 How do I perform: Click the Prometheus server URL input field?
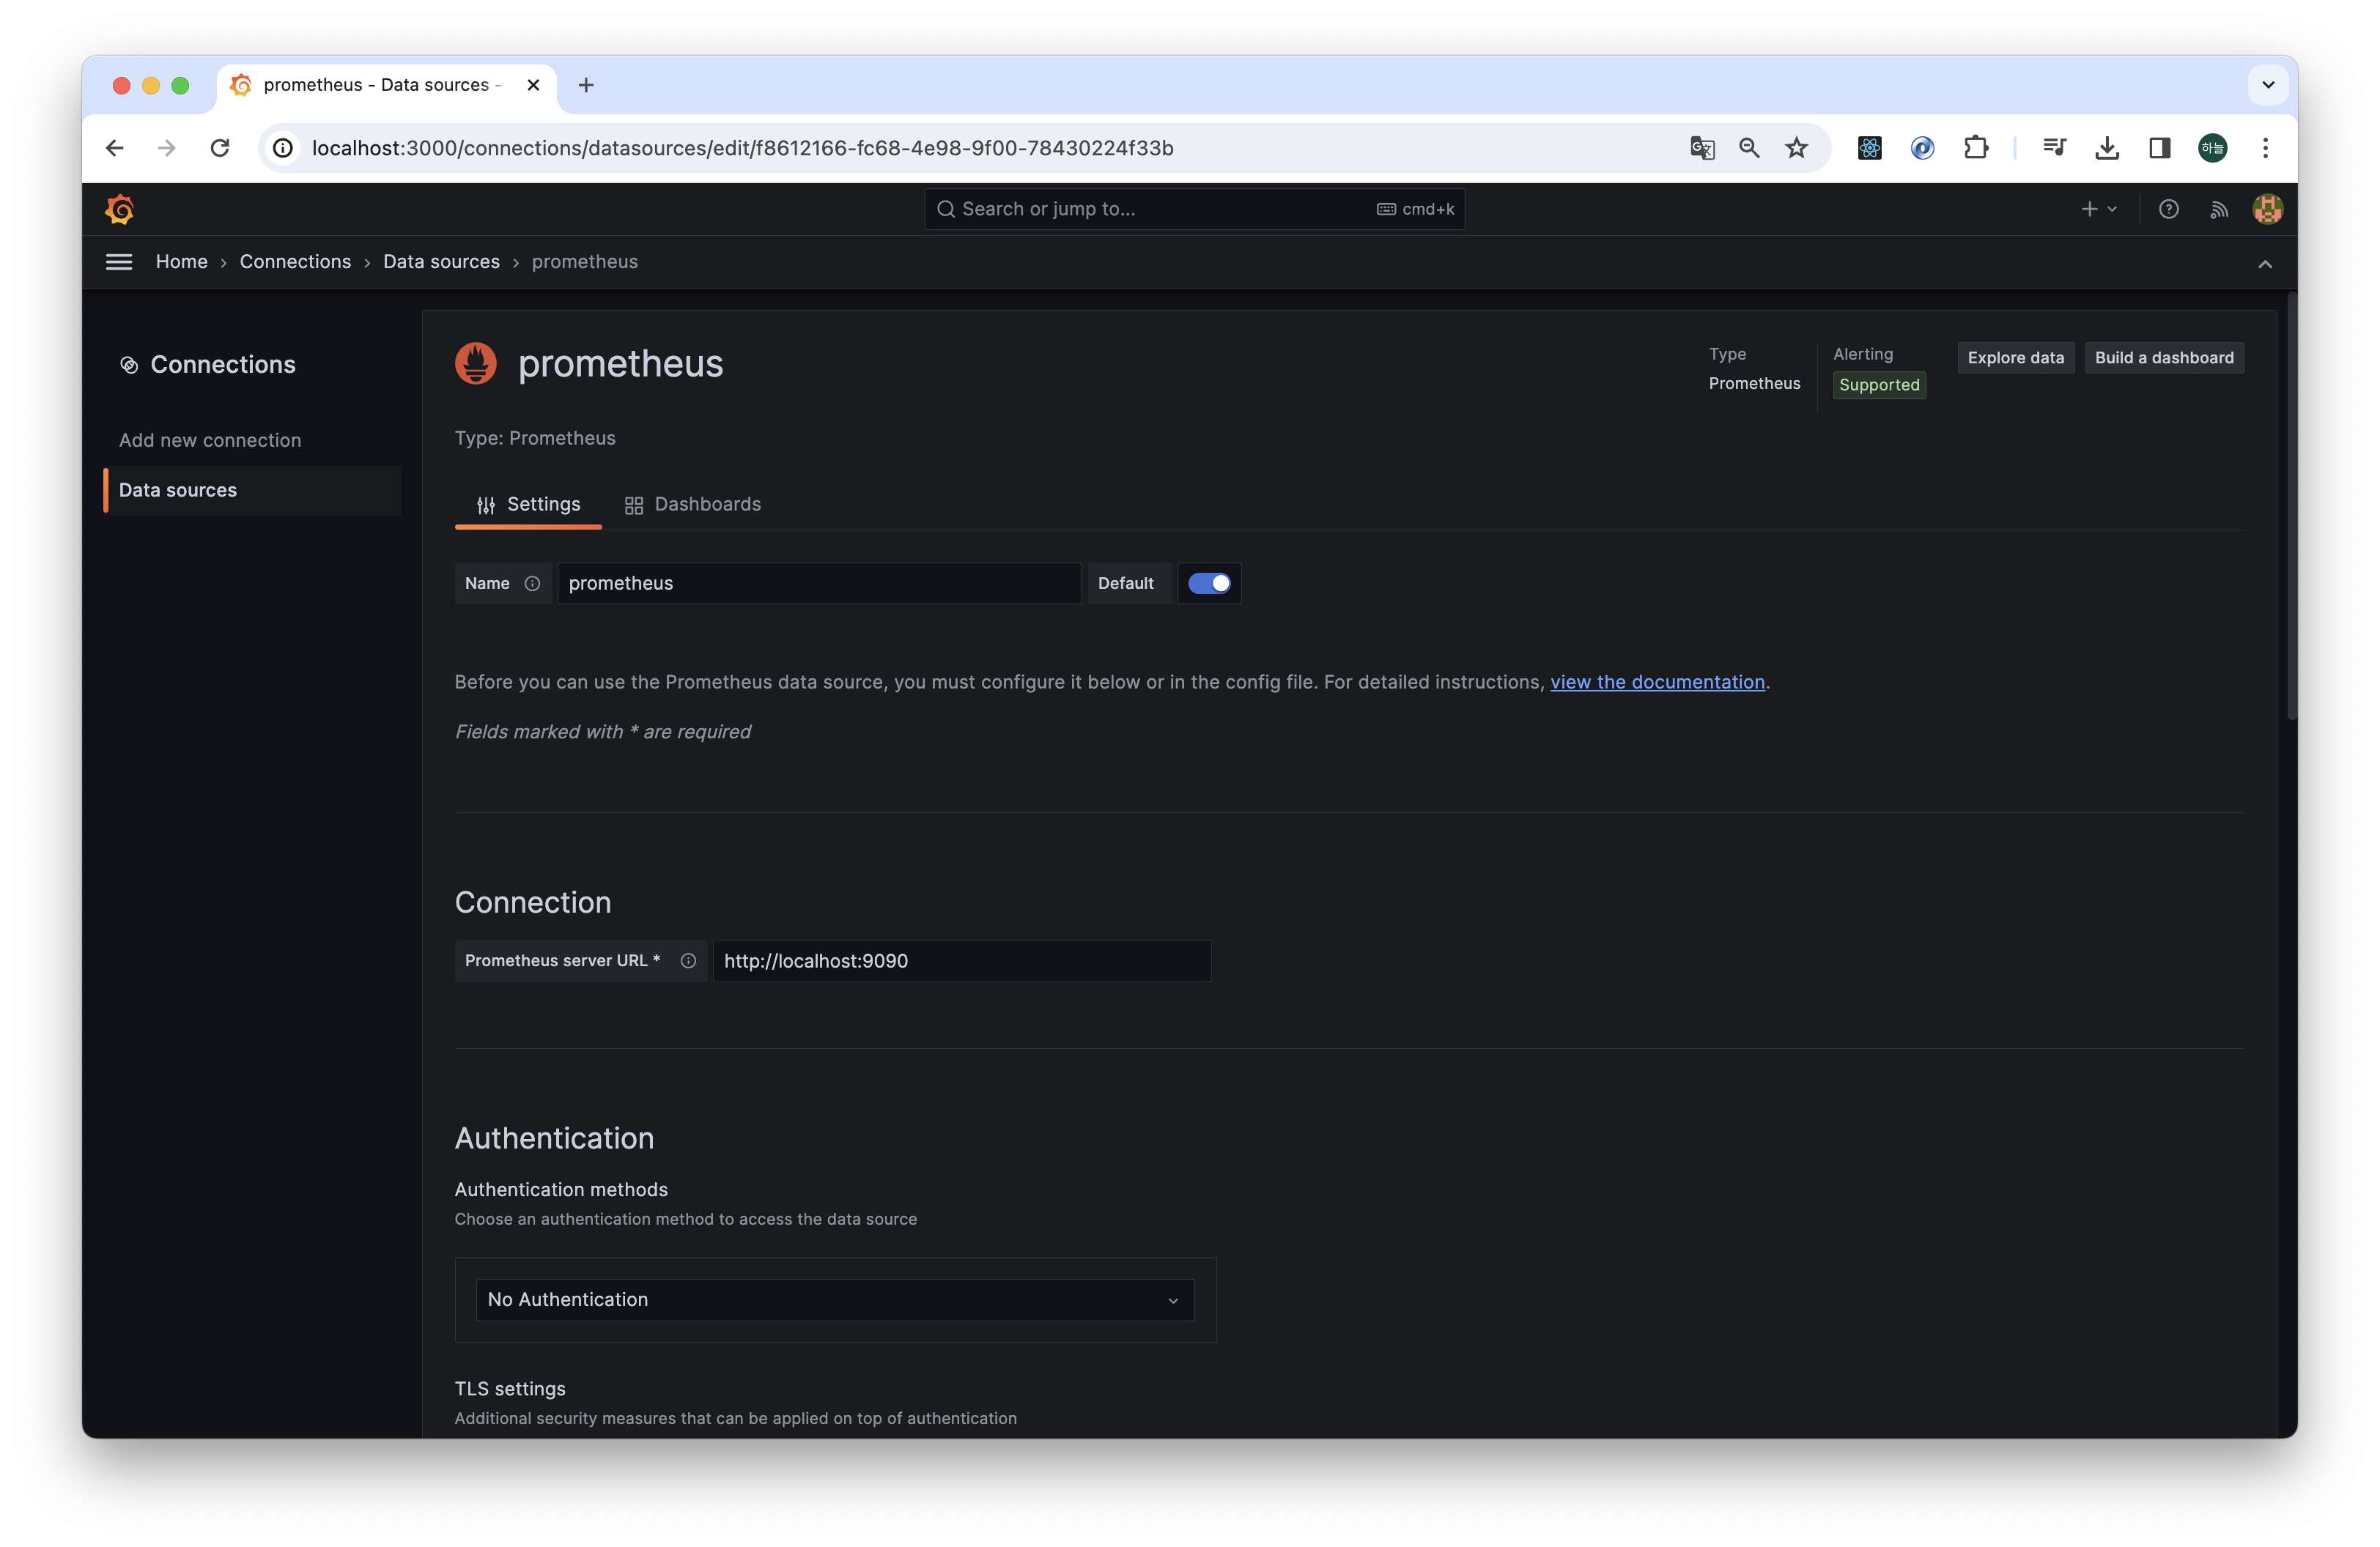(x=960, y=960)
